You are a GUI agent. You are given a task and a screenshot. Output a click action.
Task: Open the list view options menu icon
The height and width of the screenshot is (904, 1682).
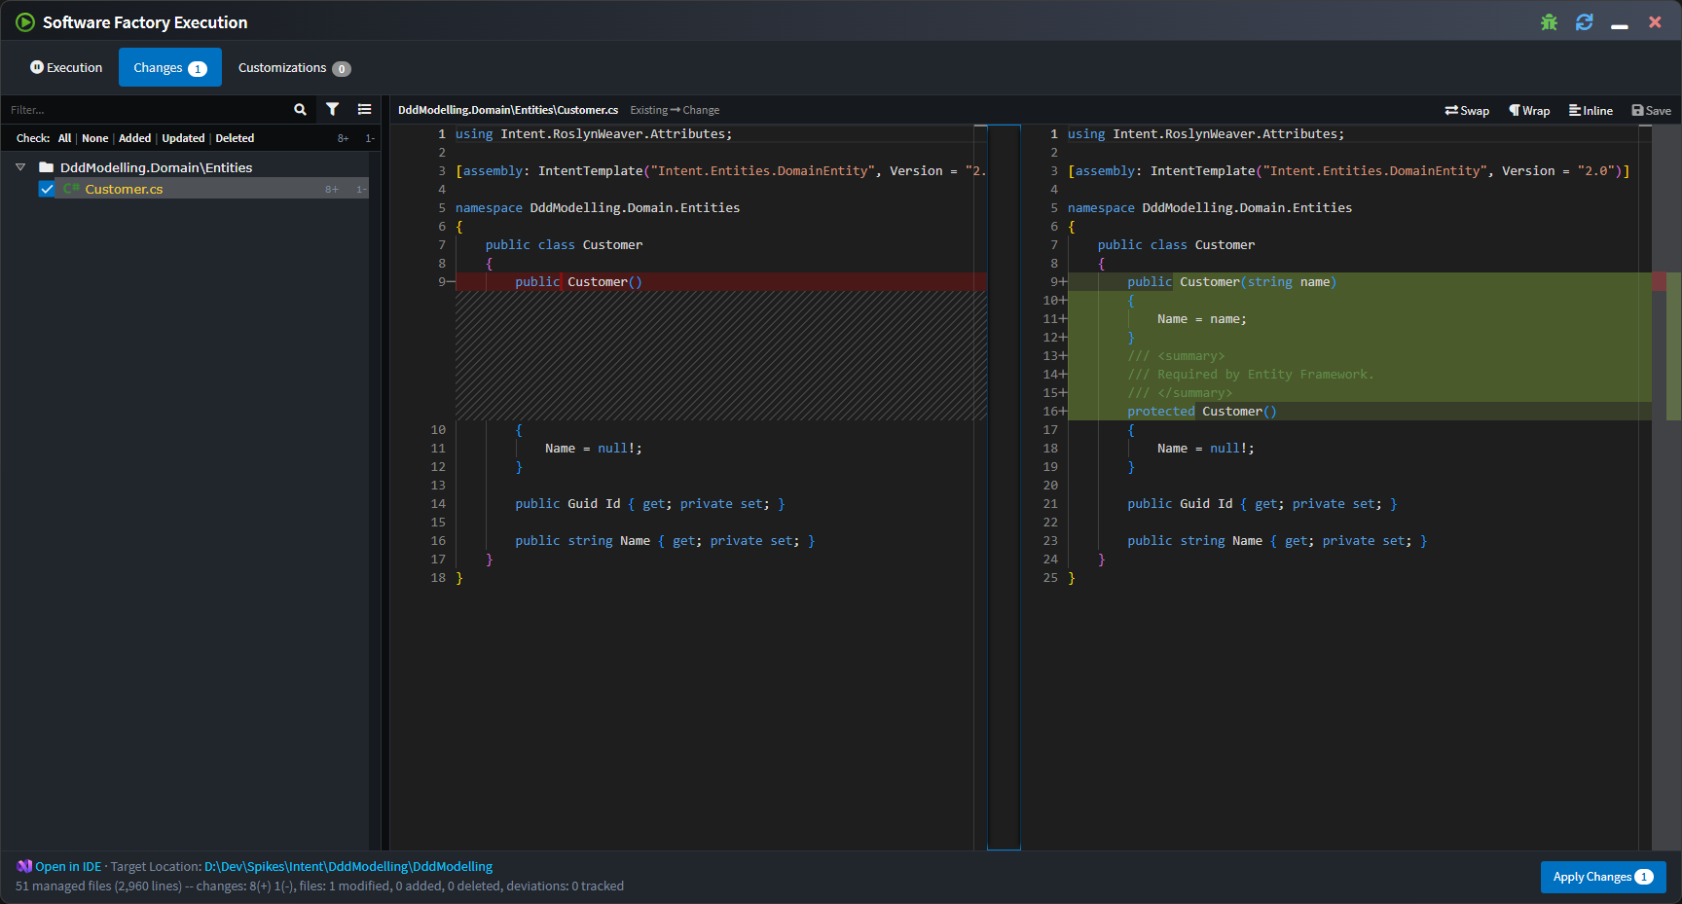click(x=364, y=110)
